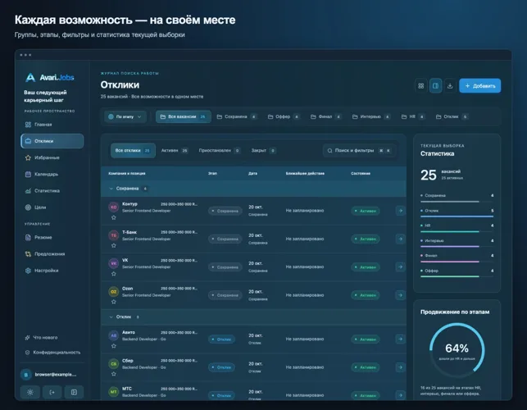Open the МТС row arrow

[x=400, y=395]
